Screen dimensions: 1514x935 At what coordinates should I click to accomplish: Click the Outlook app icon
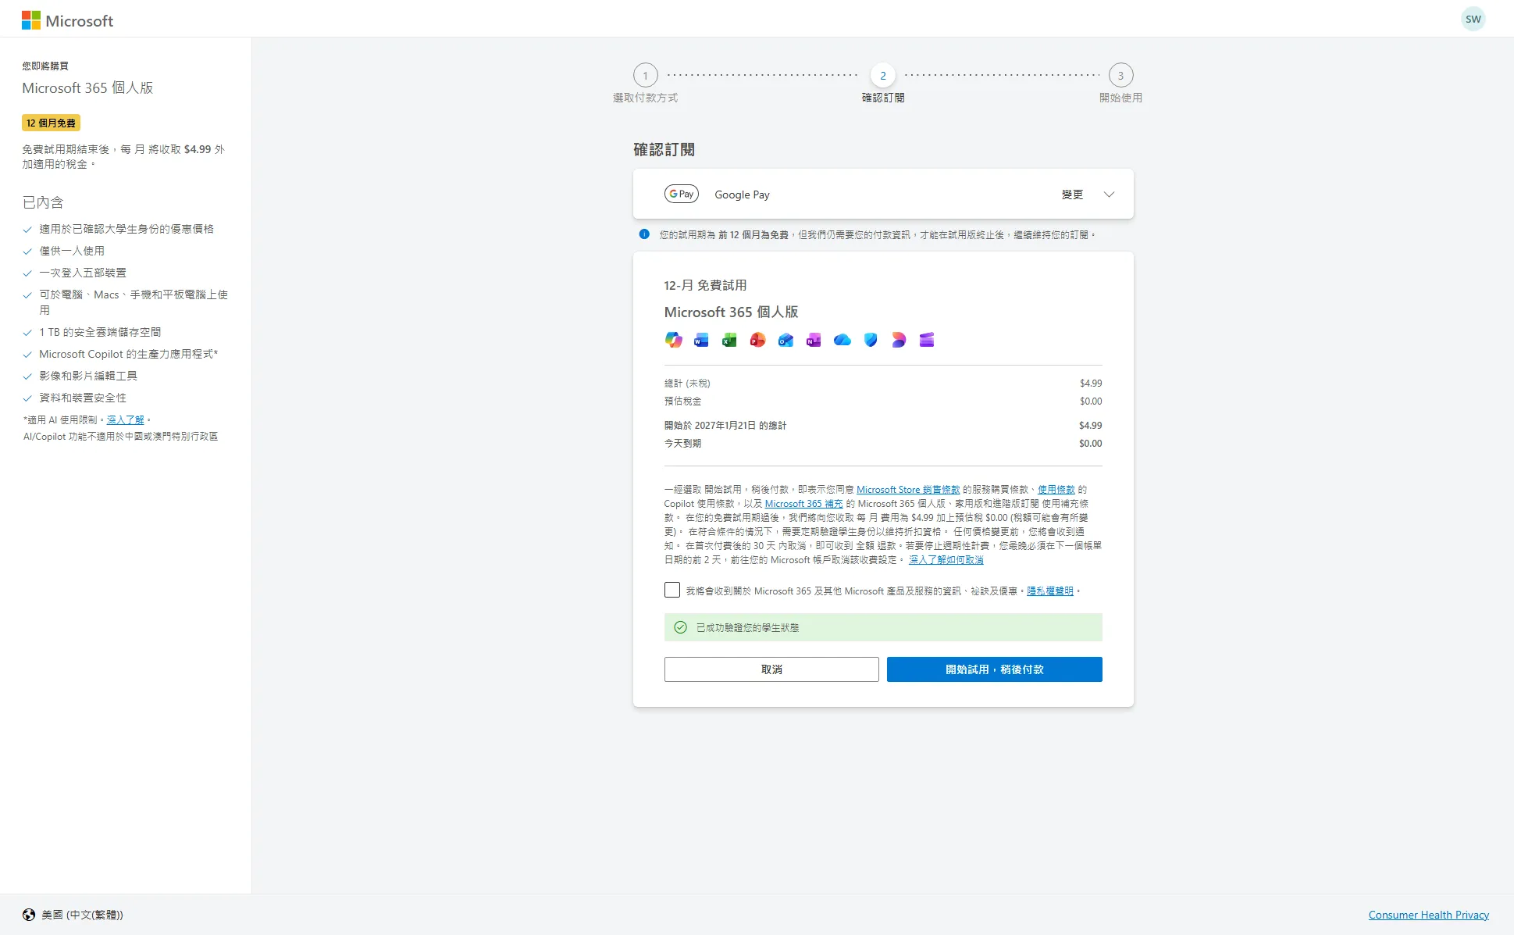coord(785,340)
